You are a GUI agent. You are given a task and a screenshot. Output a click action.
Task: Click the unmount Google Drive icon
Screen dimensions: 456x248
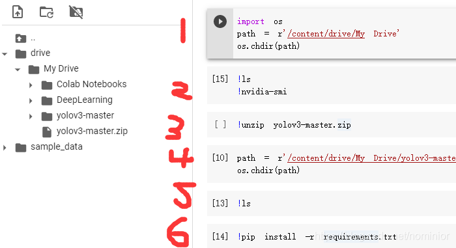[76, 12]
